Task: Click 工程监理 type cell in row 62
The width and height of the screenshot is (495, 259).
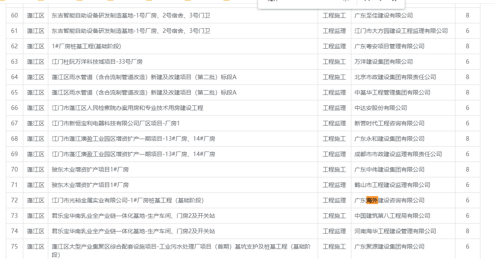Action: click(x=334, y=46)
